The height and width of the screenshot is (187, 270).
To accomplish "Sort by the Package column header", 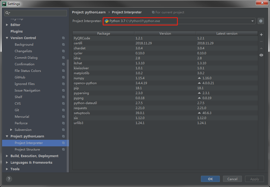I will point(104,33).
